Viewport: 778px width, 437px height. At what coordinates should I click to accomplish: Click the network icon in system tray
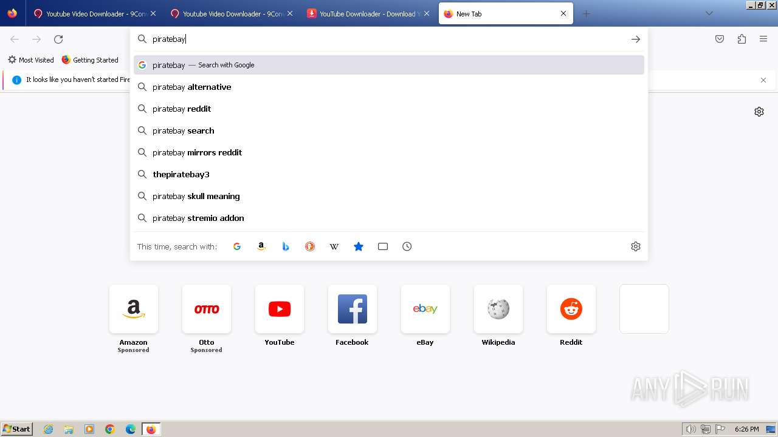(706, 429)
